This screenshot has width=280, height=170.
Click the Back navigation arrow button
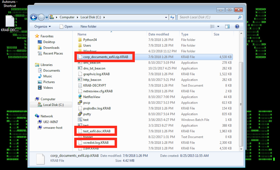[x=34, y=17]
